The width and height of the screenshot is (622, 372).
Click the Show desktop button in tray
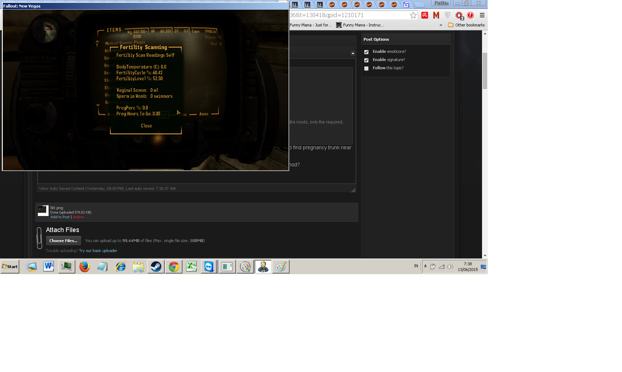483,267
